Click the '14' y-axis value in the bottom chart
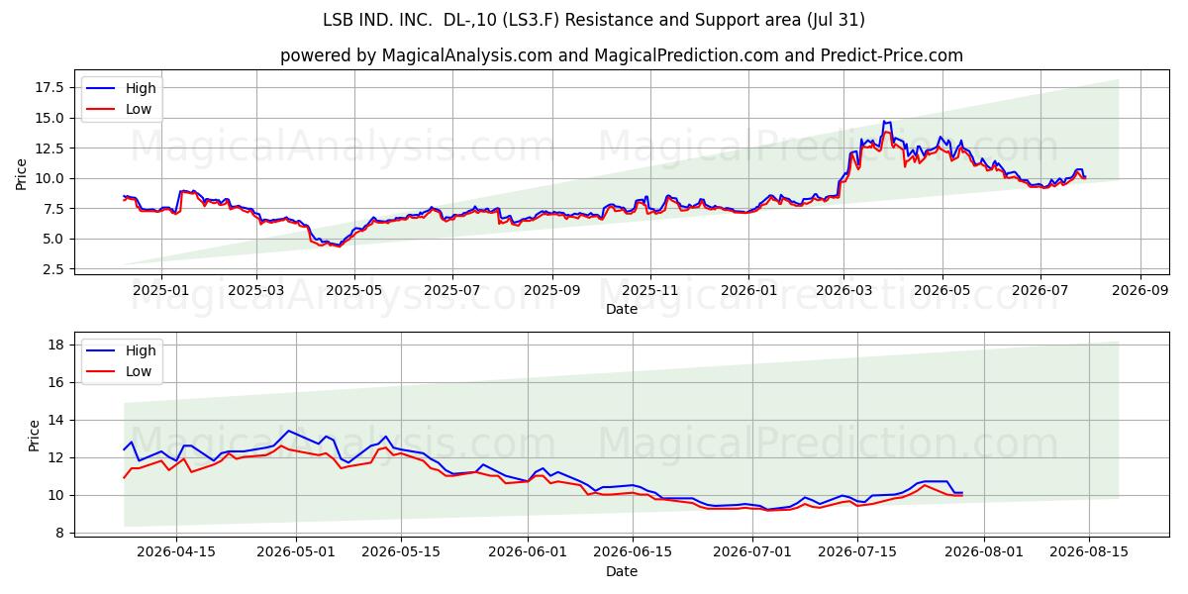1188x594 pixels. click(56, 420)
